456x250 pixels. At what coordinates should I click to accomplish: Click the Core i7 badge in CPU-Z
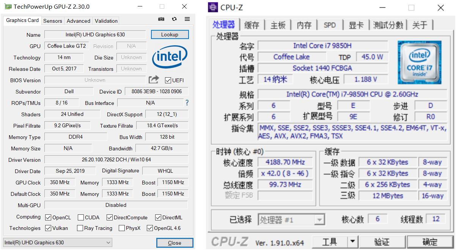pos(420,62)
